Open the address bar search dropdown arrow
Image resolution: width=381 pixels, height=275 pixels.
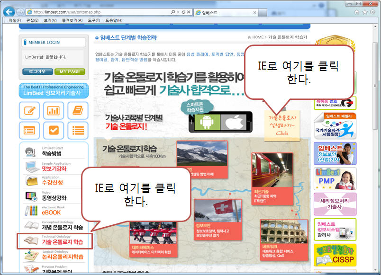[x=178, y=12]
